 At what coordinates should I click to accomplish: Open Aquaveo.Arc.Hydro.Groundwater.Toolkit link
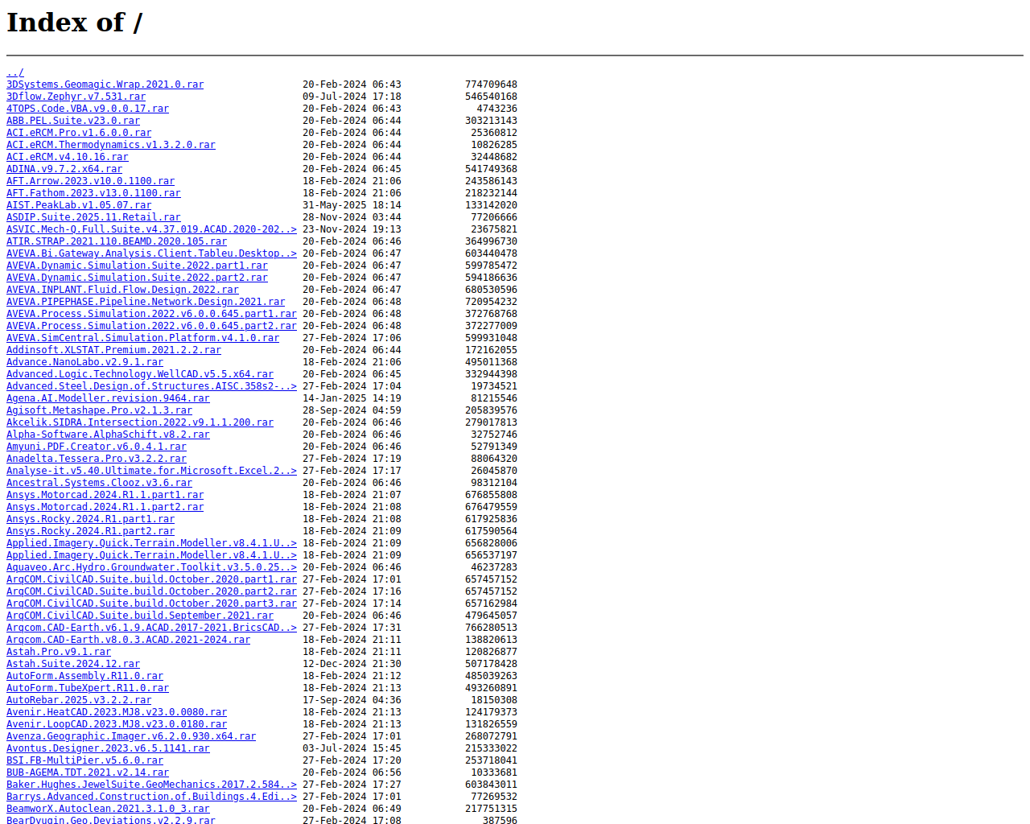(151, 567)
